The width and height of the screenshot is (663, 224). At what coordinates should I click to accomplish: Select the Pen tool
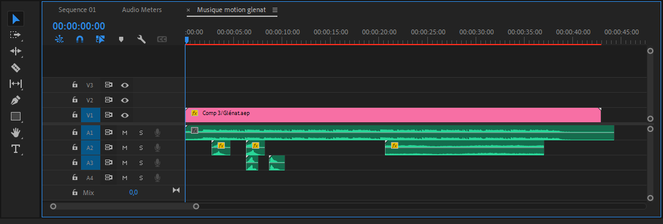click(x=16, y=100)
